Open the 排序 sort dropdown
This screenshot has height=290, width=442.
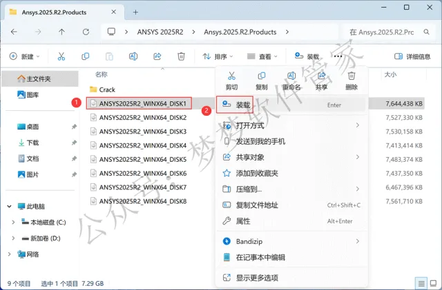point(218,56)
